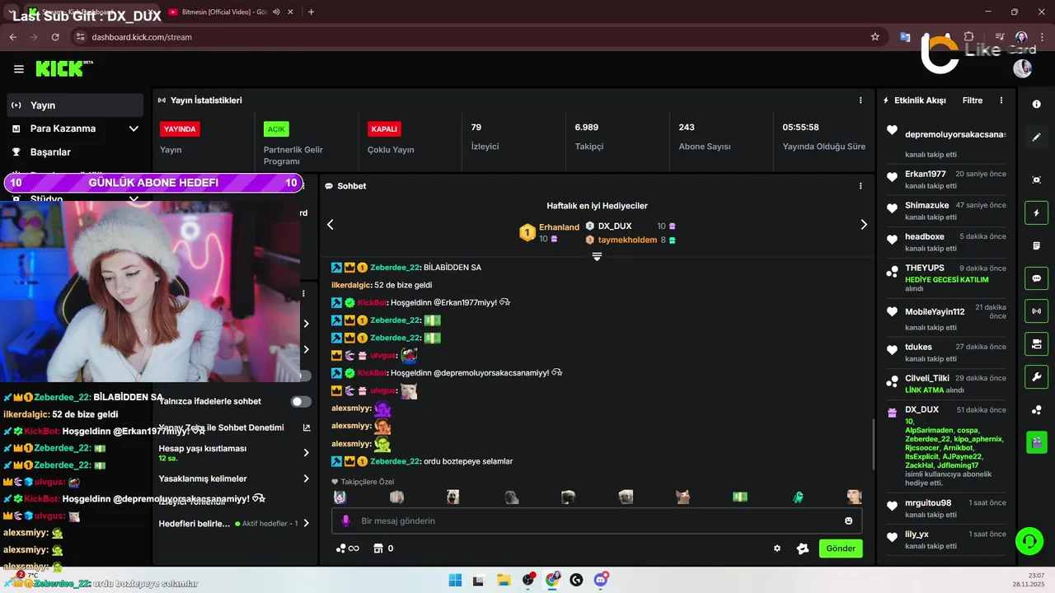Screen dimensions: 1055x593
Task: Click the channel points infinity icon
Action: [x=347, y=549]
